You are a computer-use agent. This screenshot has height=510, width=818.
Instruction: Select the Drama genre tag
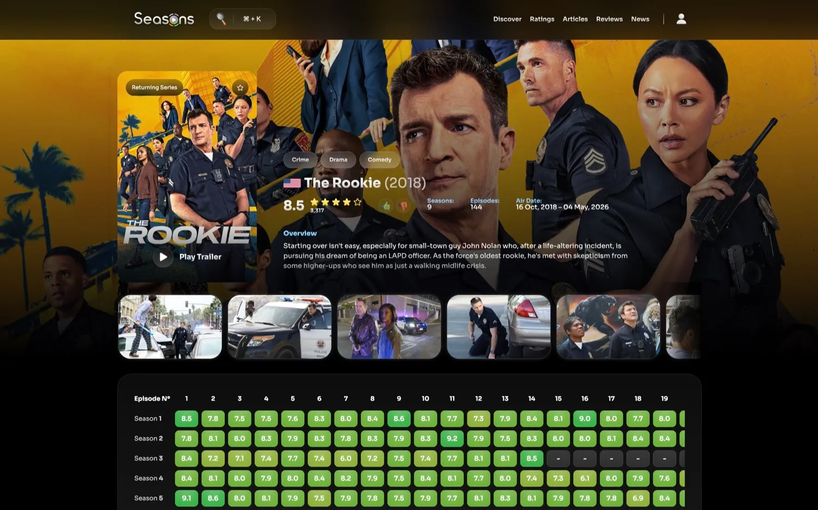pos(338,160)
